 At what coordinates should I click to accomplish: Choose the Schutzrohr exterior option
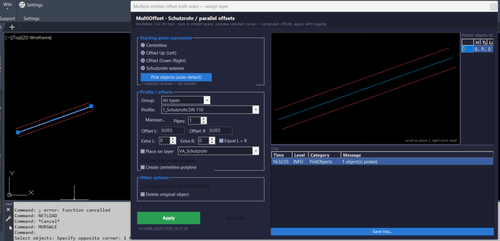click(x=143, y=68)
